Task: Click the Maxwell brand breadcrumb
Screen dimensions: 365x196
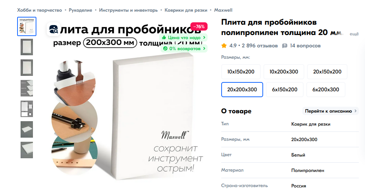Action: click(223, 10)
